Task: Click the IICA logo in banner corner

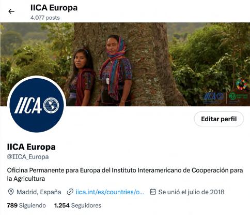Action: tap(213, 97)
